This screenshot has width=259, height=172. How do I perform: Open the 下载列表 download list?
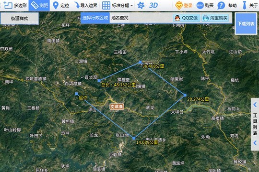coord(246,24)
